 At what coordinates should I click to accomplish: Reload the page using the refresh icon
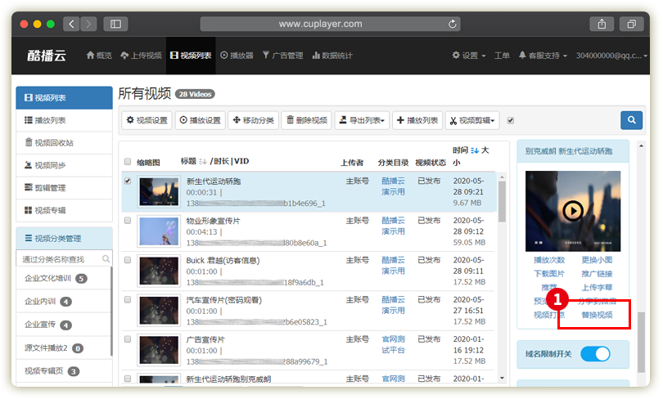click(x=453, y=25)
